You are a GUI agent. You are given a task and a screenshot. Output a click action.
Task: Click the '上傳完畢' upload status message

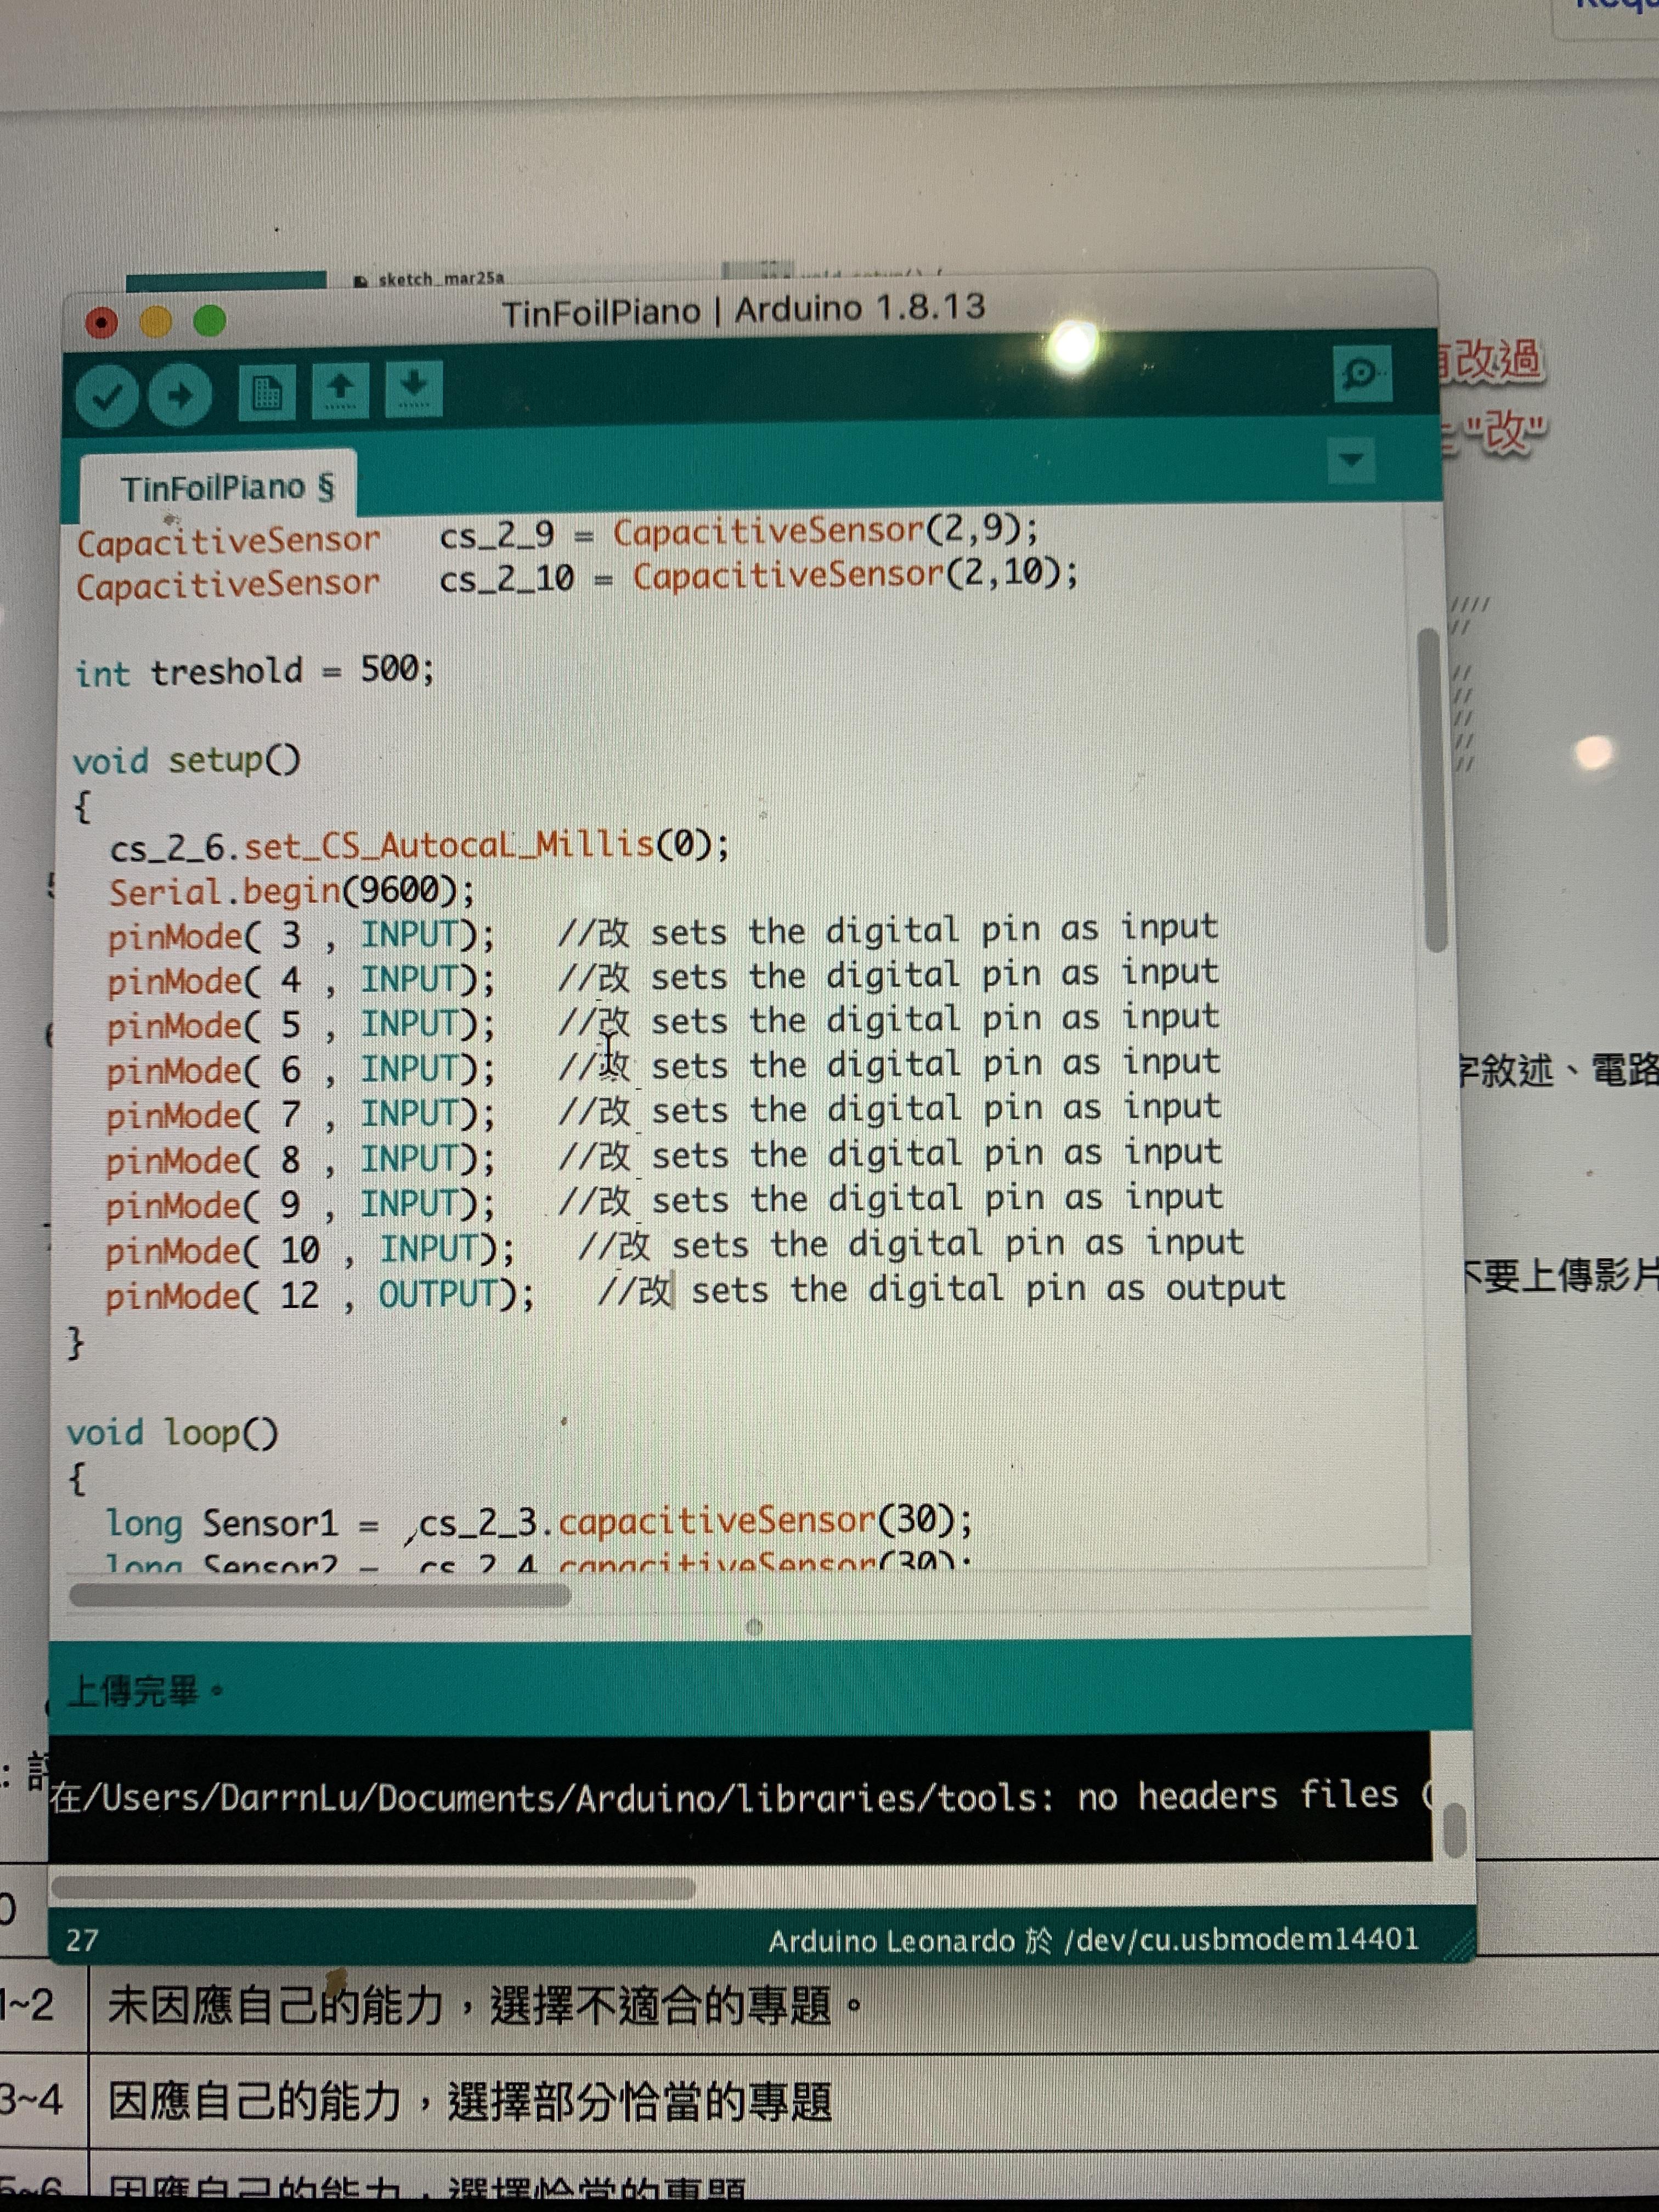(145, 1692)
